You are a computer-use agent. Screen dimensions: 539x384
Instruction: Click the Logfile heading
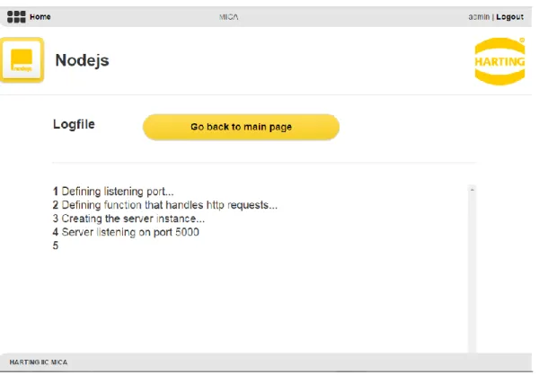click(x=74, y=124)
